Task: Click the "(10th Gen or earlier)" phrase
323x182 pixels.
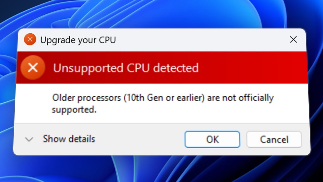Action: coord(164,98)
